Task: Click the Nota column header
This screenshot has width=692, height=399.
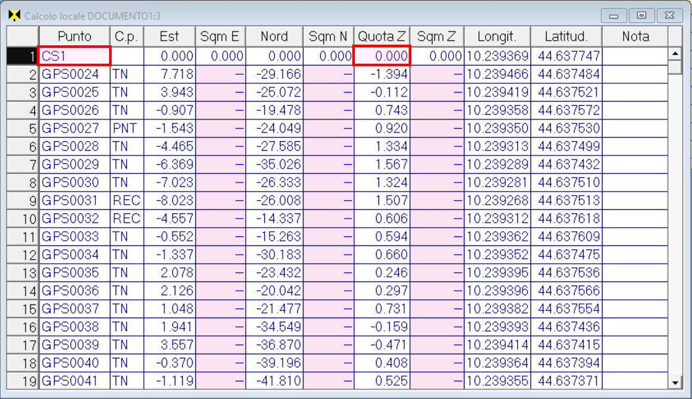Action: (635, 37)
